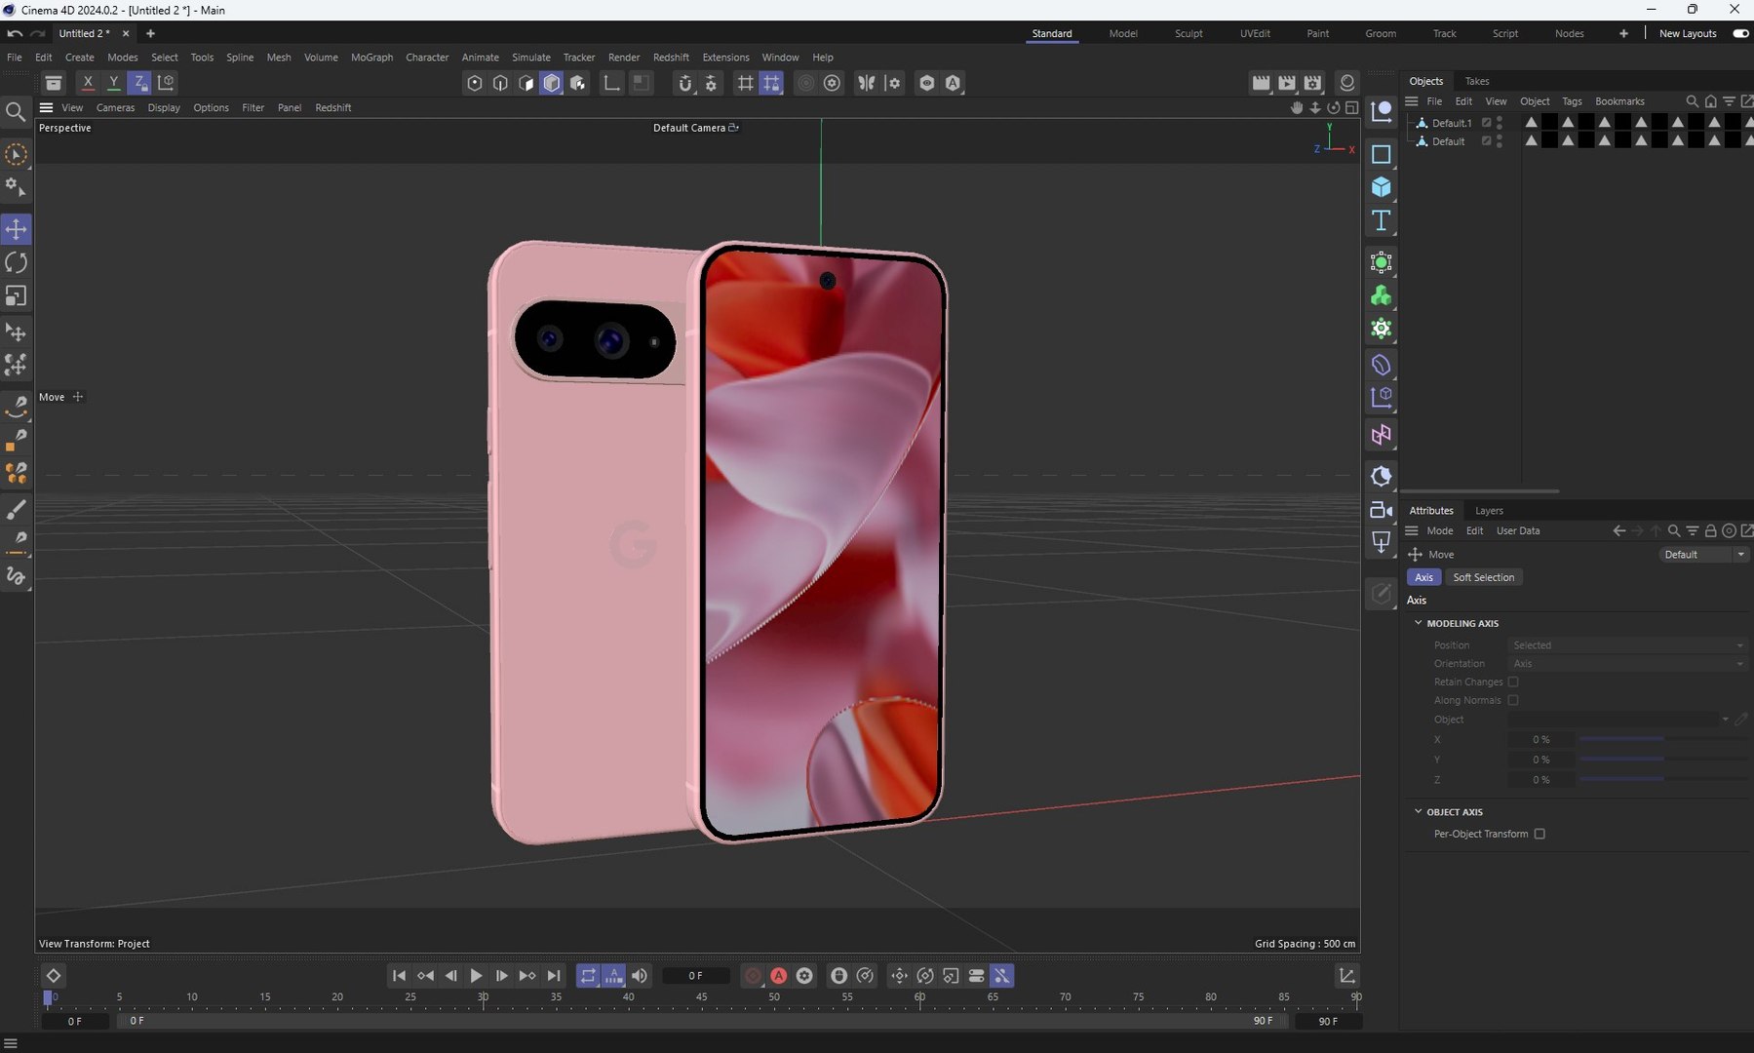Select the Rotate tool
1754x1053 pixels.
(17, 262)
